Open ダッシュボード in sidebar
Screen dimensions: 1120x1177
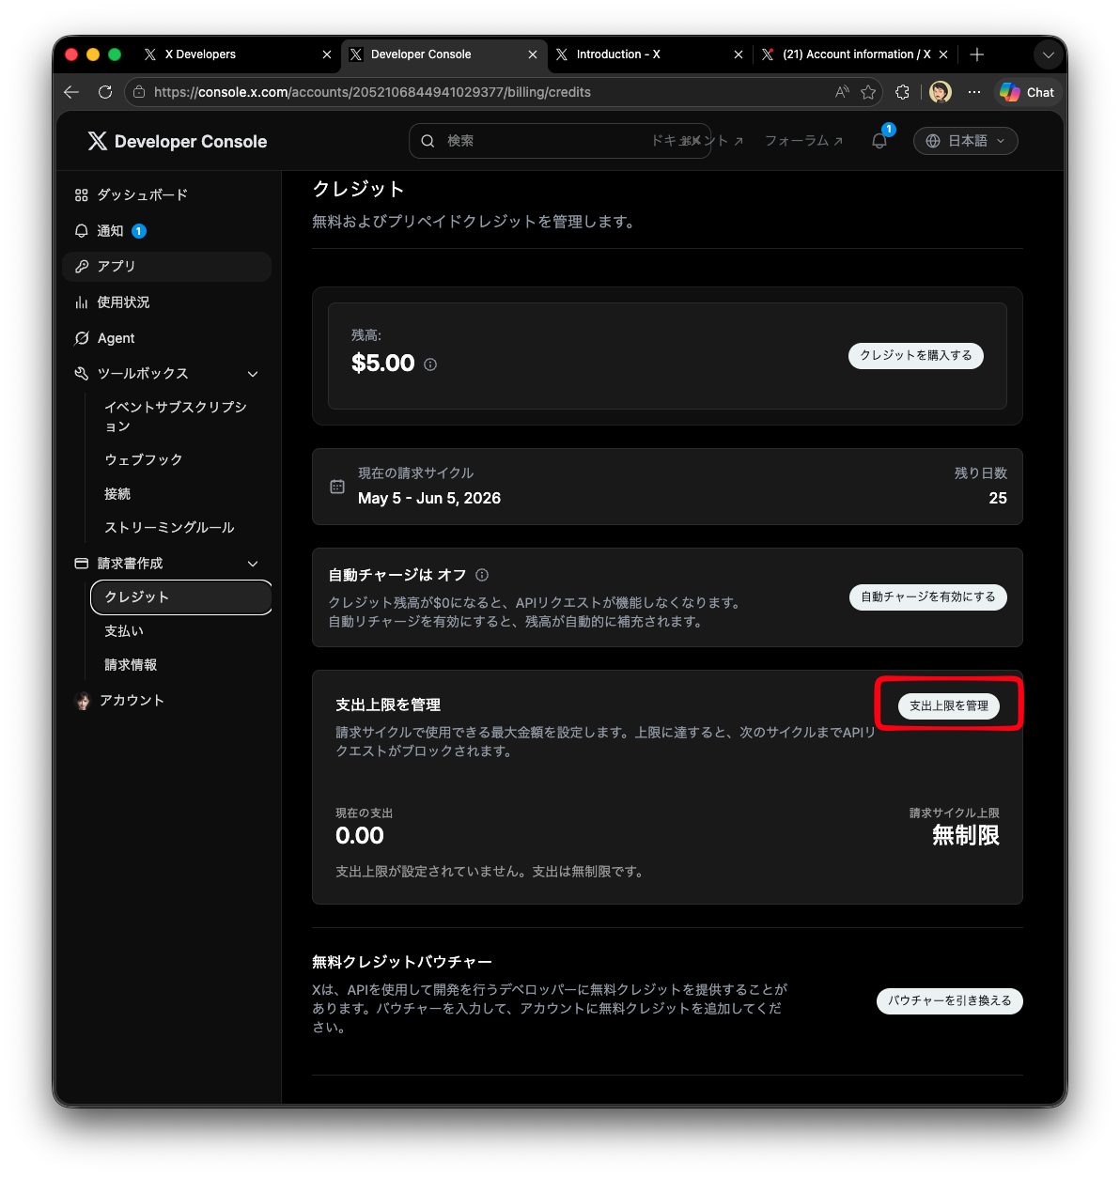[x=167, y=194]
